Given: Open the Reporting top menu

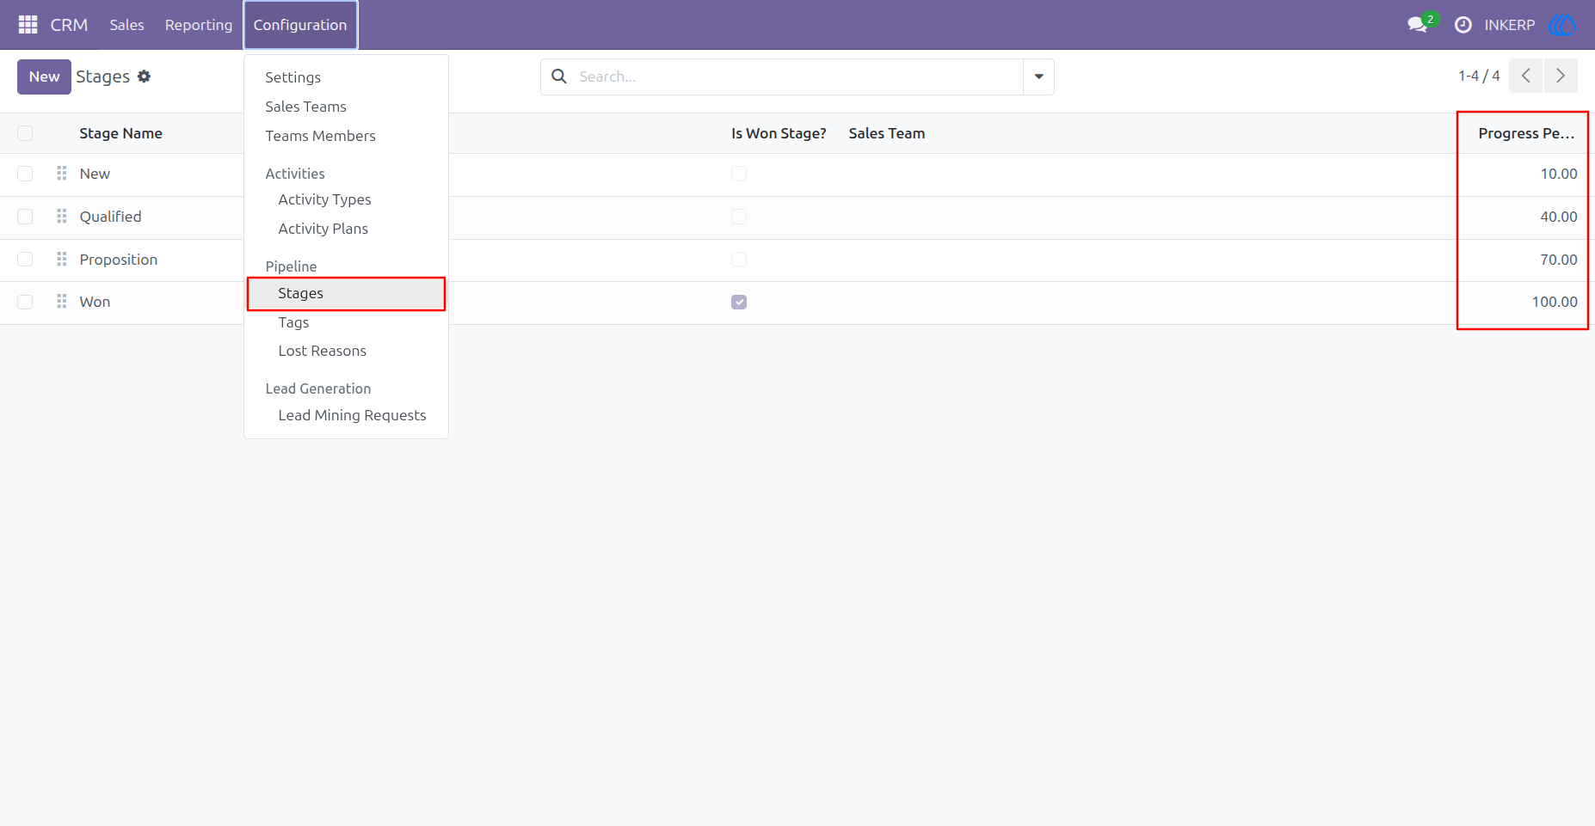Looking at the screenshot, I should (x=199, y=25).
